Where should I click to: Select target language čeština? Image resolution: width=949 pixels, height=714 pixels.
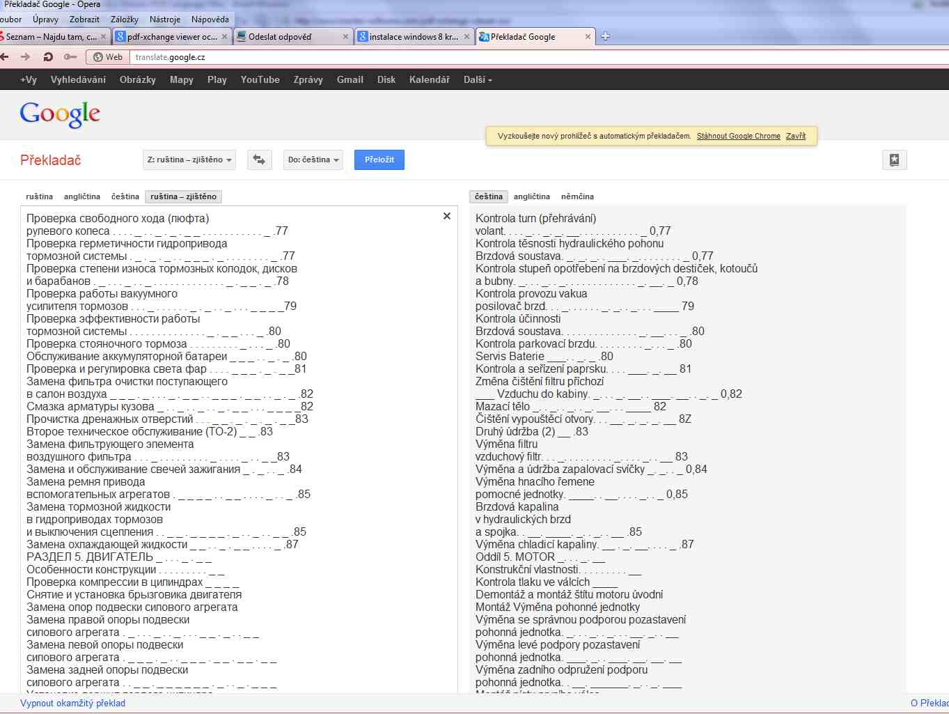click(x=489, y=196)
